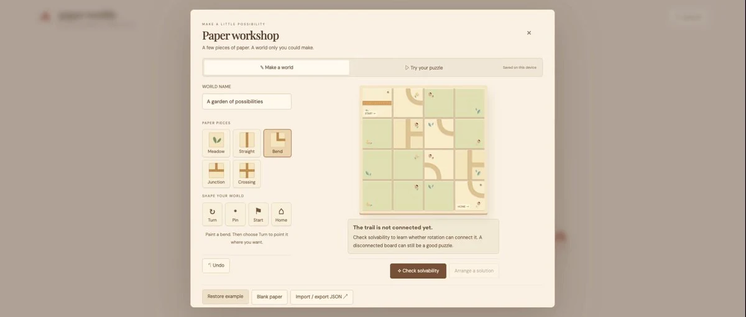The image size is (746, 317).
Task: Click the bottom-left corner meadow tile
Action: pyautogui.click(x=377, y=195)
